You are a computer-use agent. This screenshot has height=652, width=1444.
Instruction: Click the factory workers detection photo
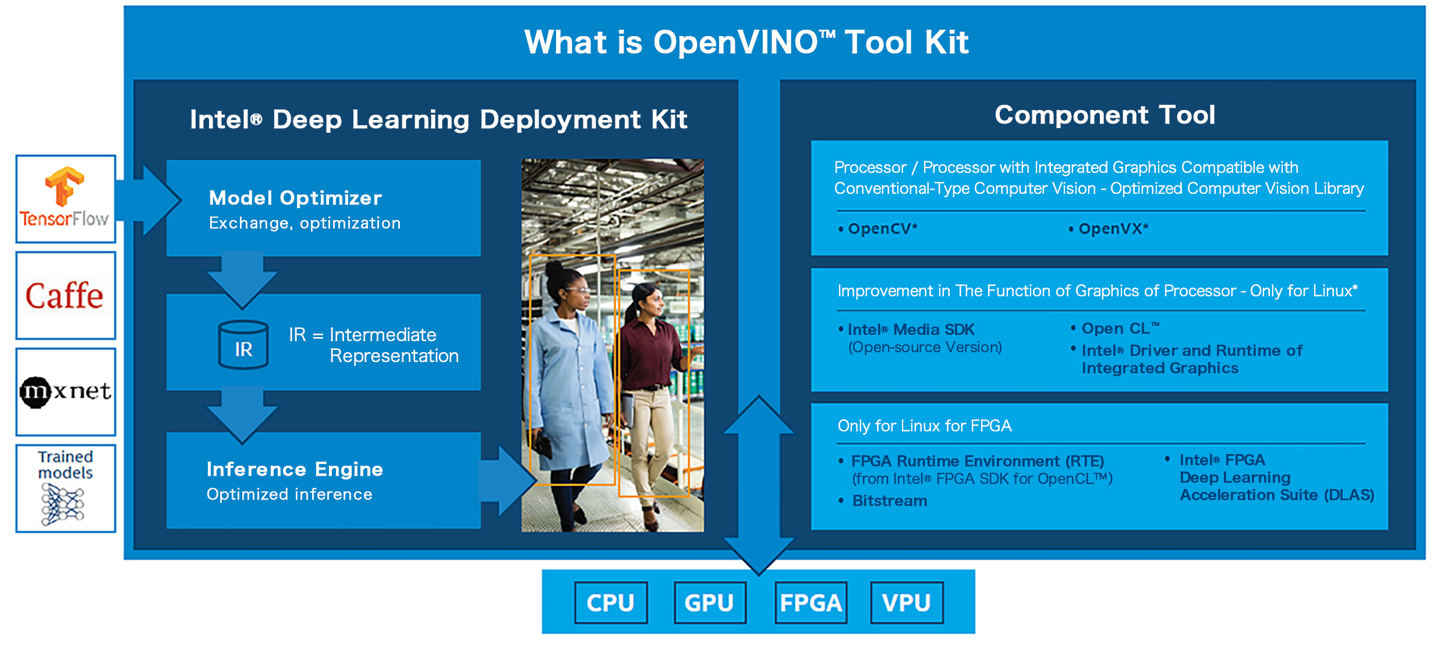tap(613, 345)
